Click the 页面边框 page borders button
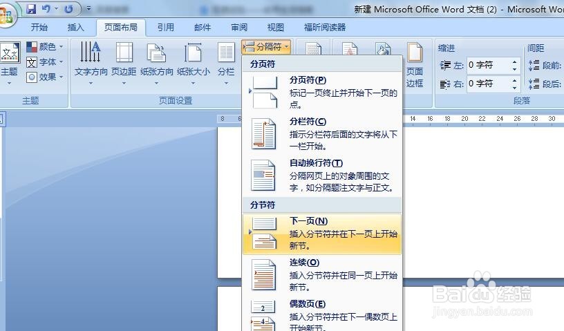The height and width of the screenshot is (331, 564). tap(415, 65)
